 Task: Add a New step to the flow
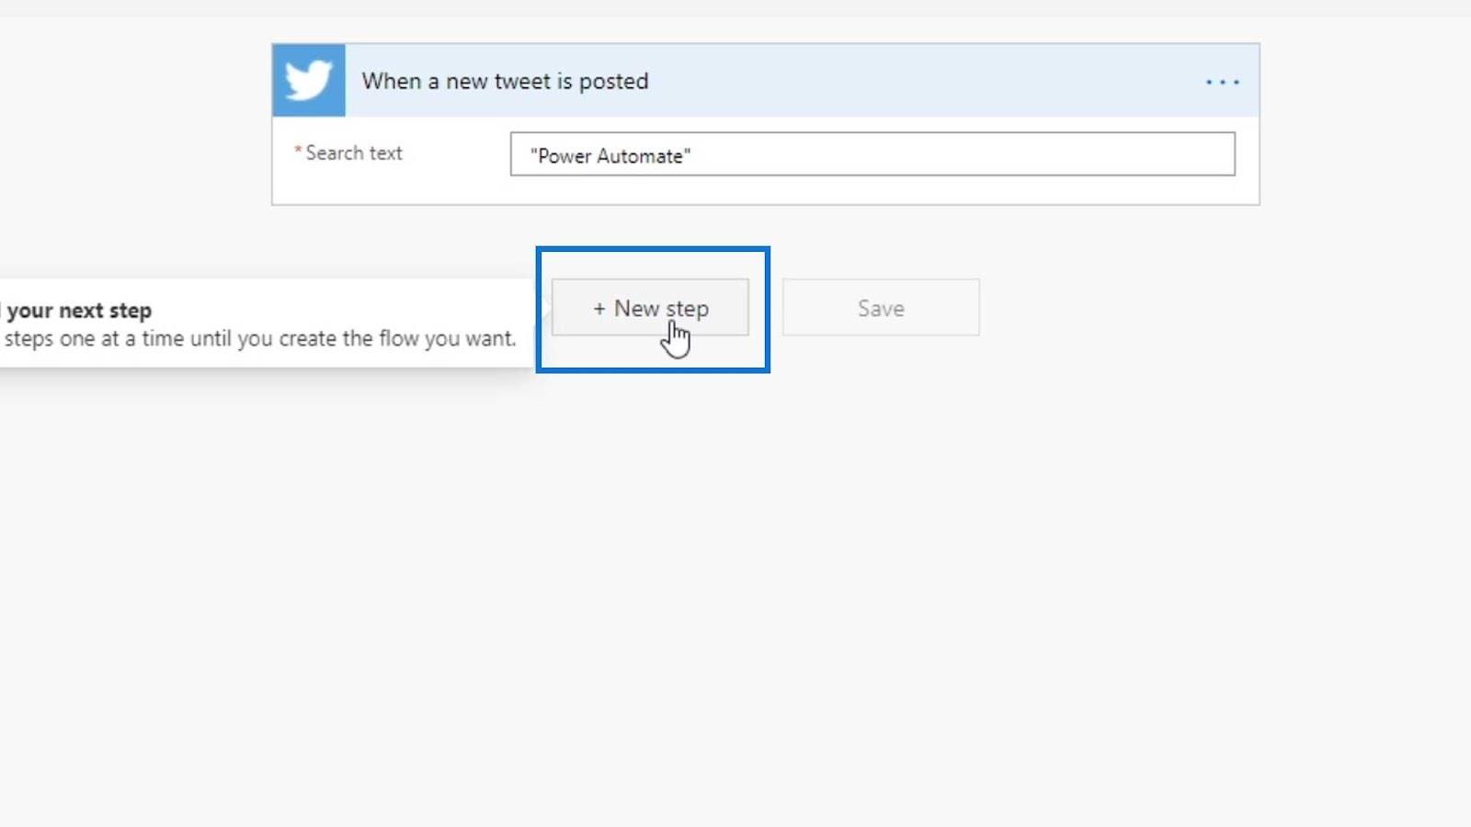(x=650, y=308)
